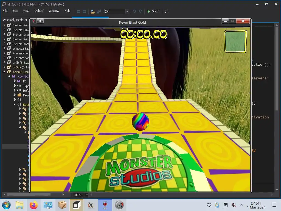The image size is (281, 211).
Task: Expand the dnSpy (6.1.8 assembly node
Action: pos(4,67)
